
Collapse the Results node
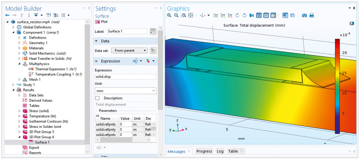[13, 90]
